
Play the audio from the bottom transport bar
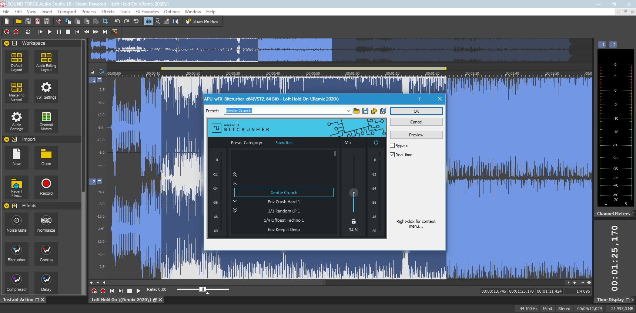(x=138, y=291)
